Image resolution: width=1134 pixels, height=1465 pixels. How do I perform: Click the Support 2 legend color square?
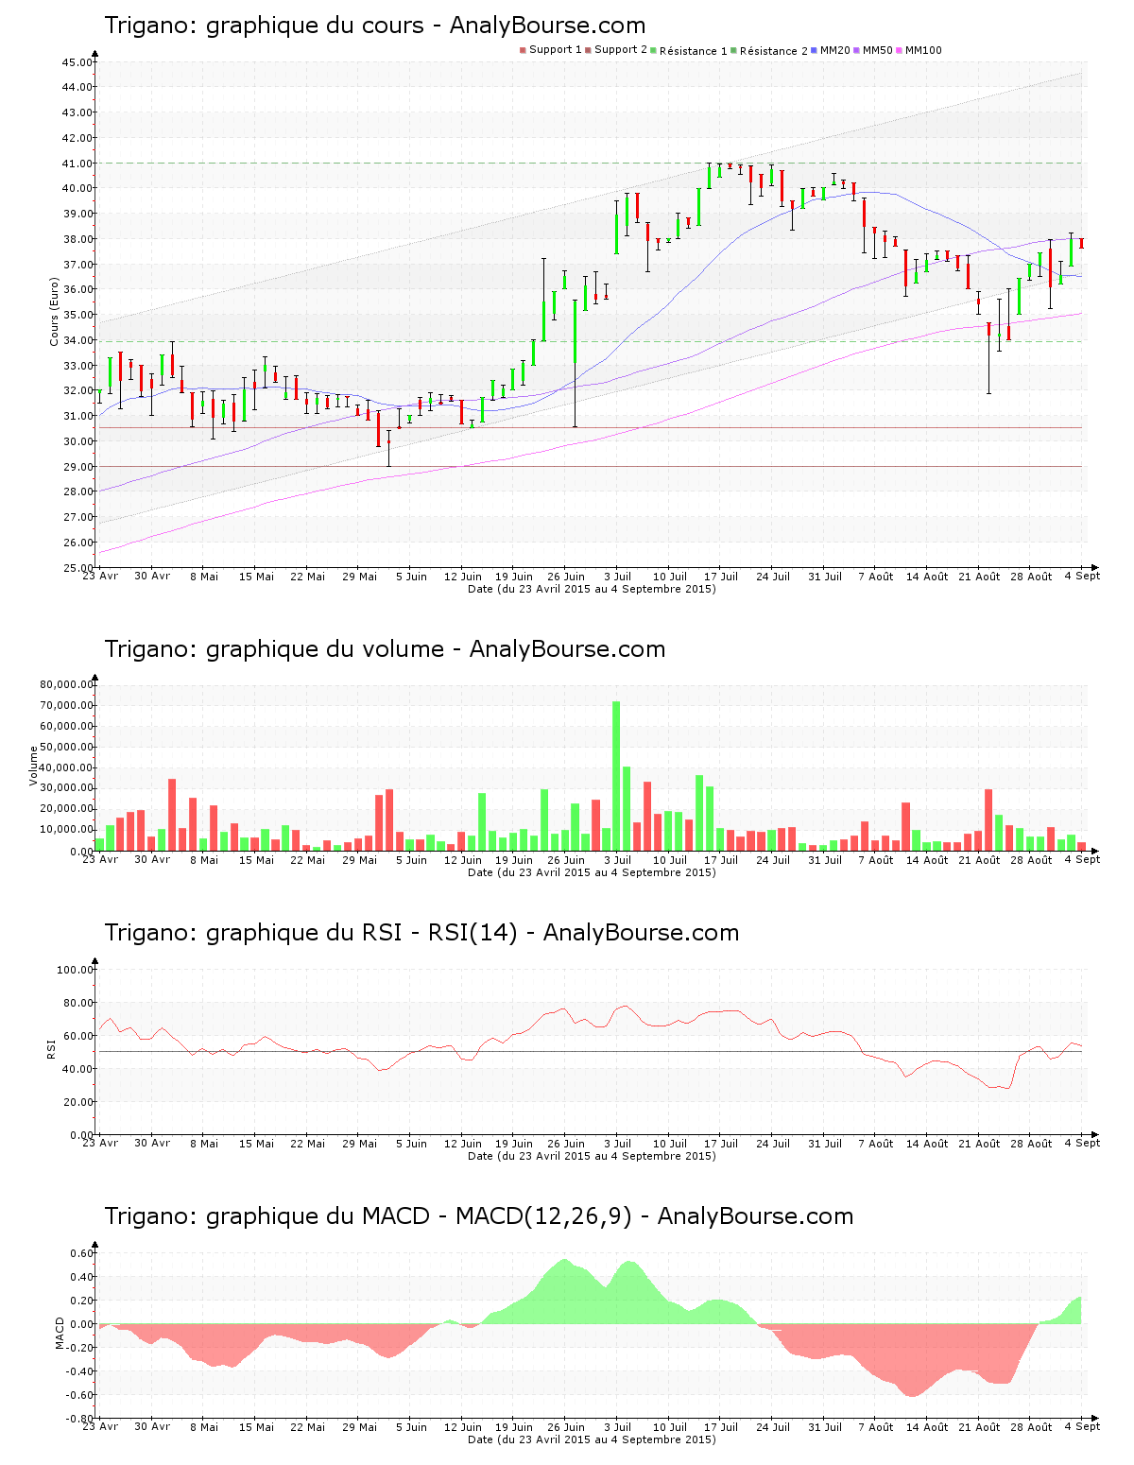click(588, 50)
